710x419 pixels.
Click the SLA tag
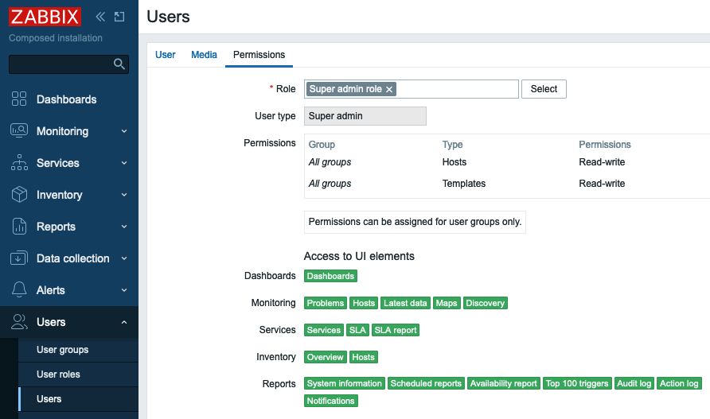click(x=357, y=330)
